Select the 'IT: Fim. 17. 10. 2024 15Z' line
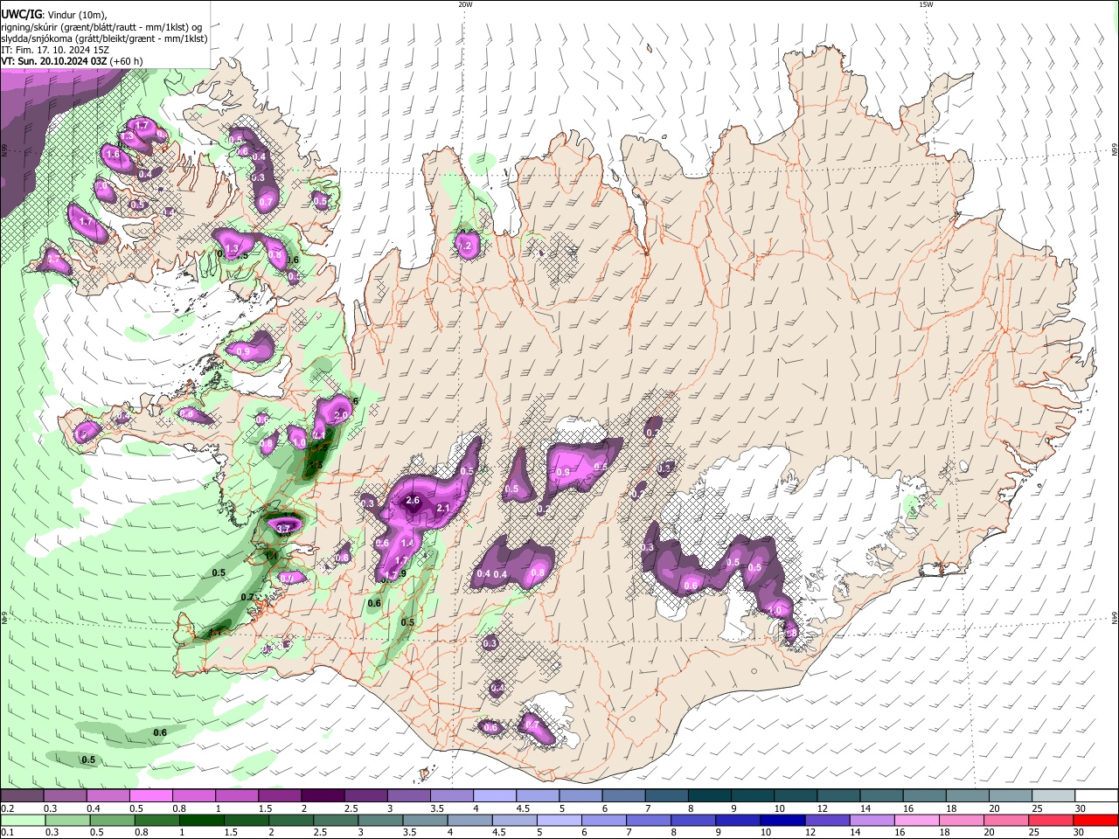The width and height of the screenshot is (1119, 839). [55, 50]
